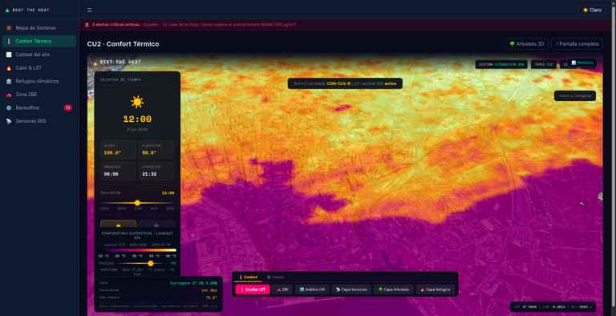Click the ATARDECER 21:32 card
616x316 pixels.
tap(156, 171)
